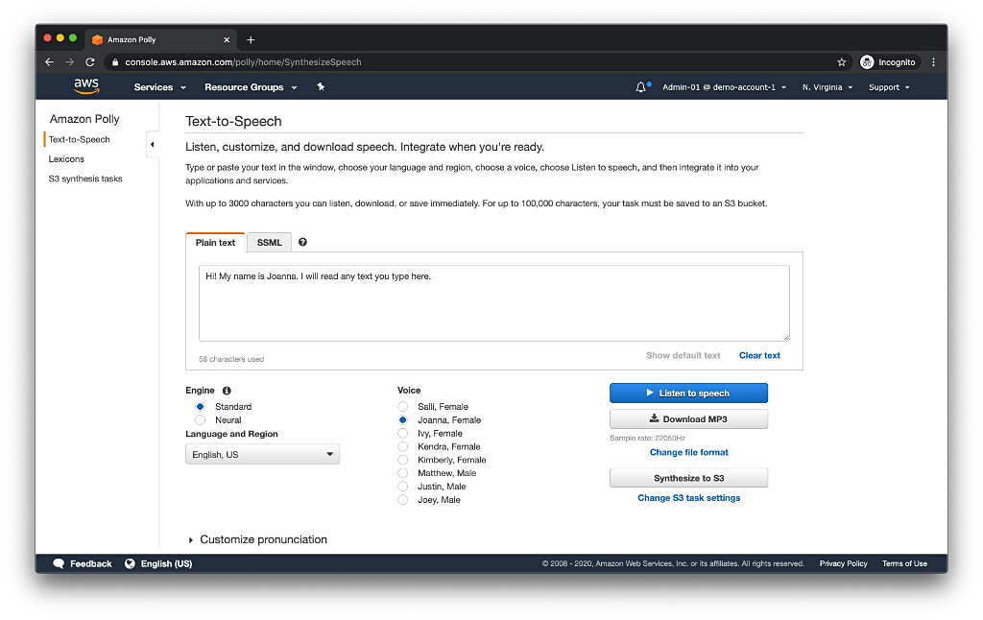The image size is (983, 620).
Task: Click the globe language icon in footer
Action: tap(130, 563)
